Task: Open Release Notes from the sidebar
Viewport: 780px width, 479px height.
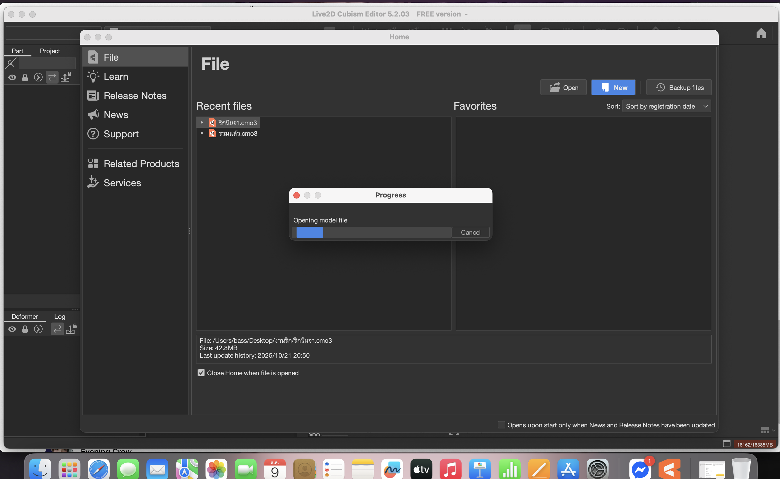Action: point(135,96)
